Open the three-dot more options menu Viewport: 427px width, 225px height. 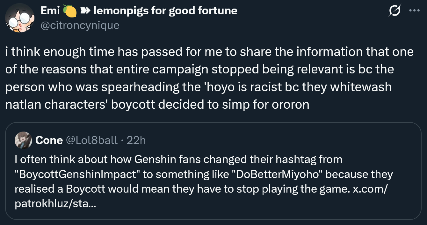414,10
